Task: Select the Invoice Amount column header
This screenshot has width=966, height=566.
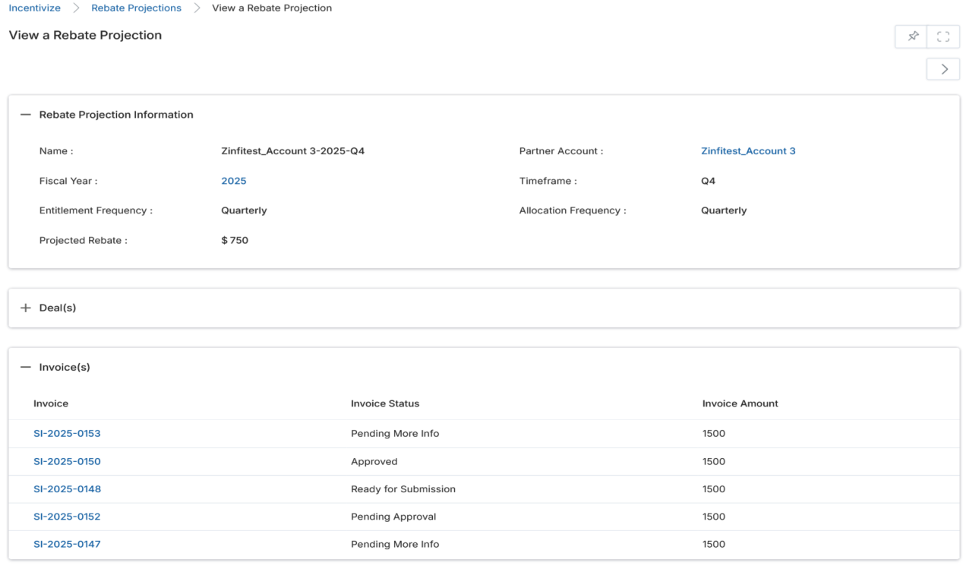Action: click(740, 403)
